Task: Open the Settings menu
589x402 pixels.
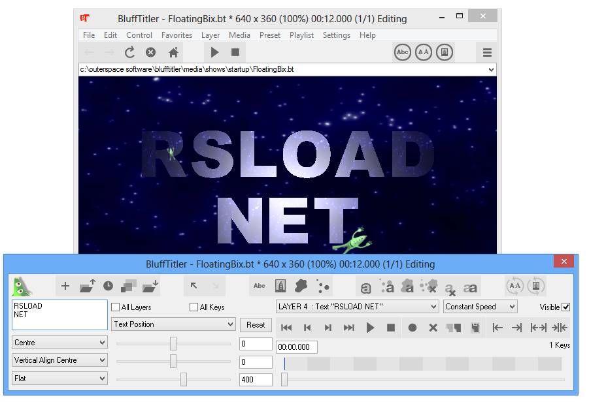Action: tap(336, 35)
